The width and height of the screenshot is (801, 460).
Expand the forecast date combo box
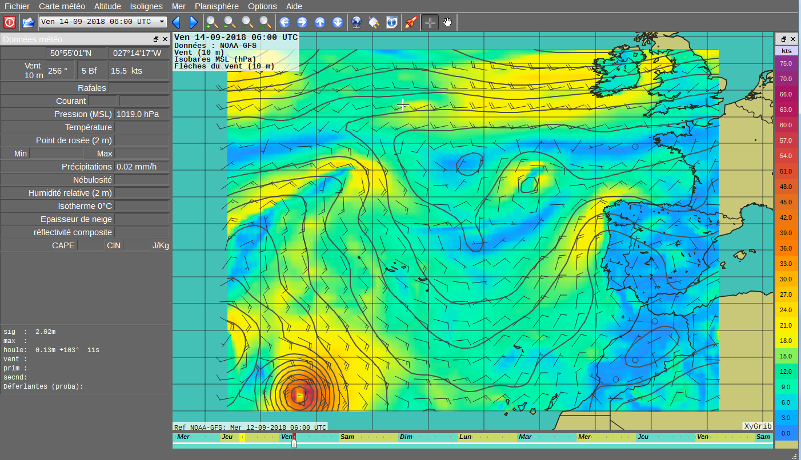[162, 22]
